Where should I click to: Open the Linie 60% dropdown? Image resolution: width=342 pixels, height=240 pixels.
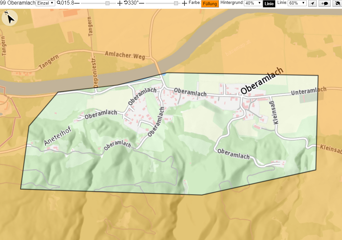[x=297, y=3]
